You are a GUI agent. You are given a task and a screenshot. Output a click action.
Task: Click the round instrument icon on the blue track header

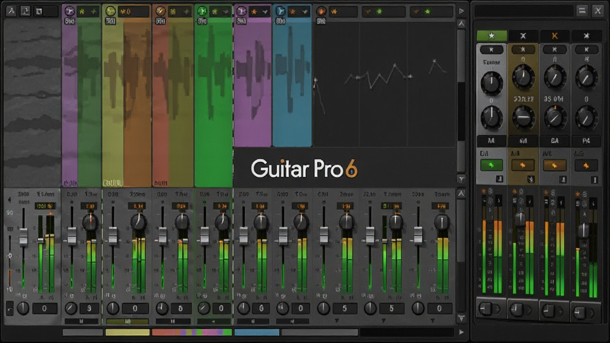tap(280, 11)
